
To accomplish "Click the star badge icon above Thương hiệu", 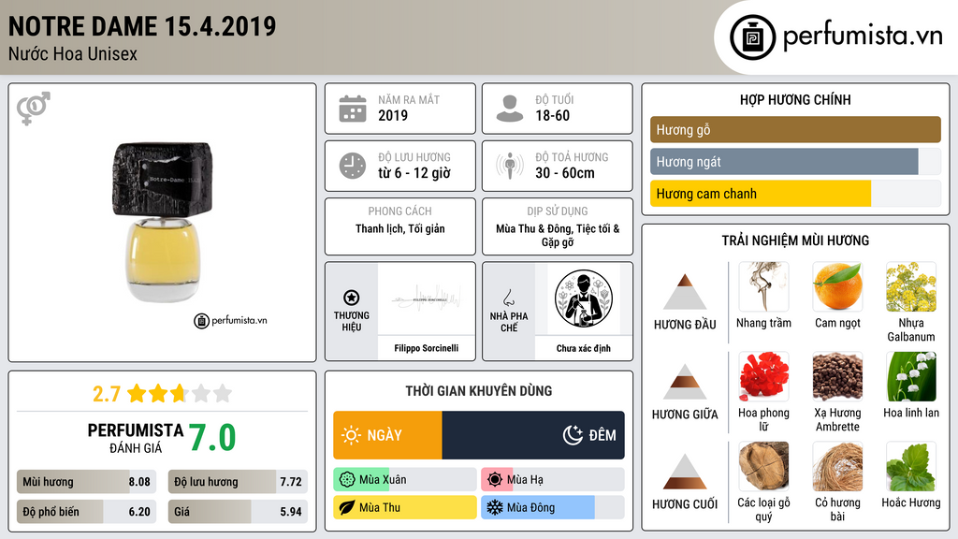I will pos(352,298).
